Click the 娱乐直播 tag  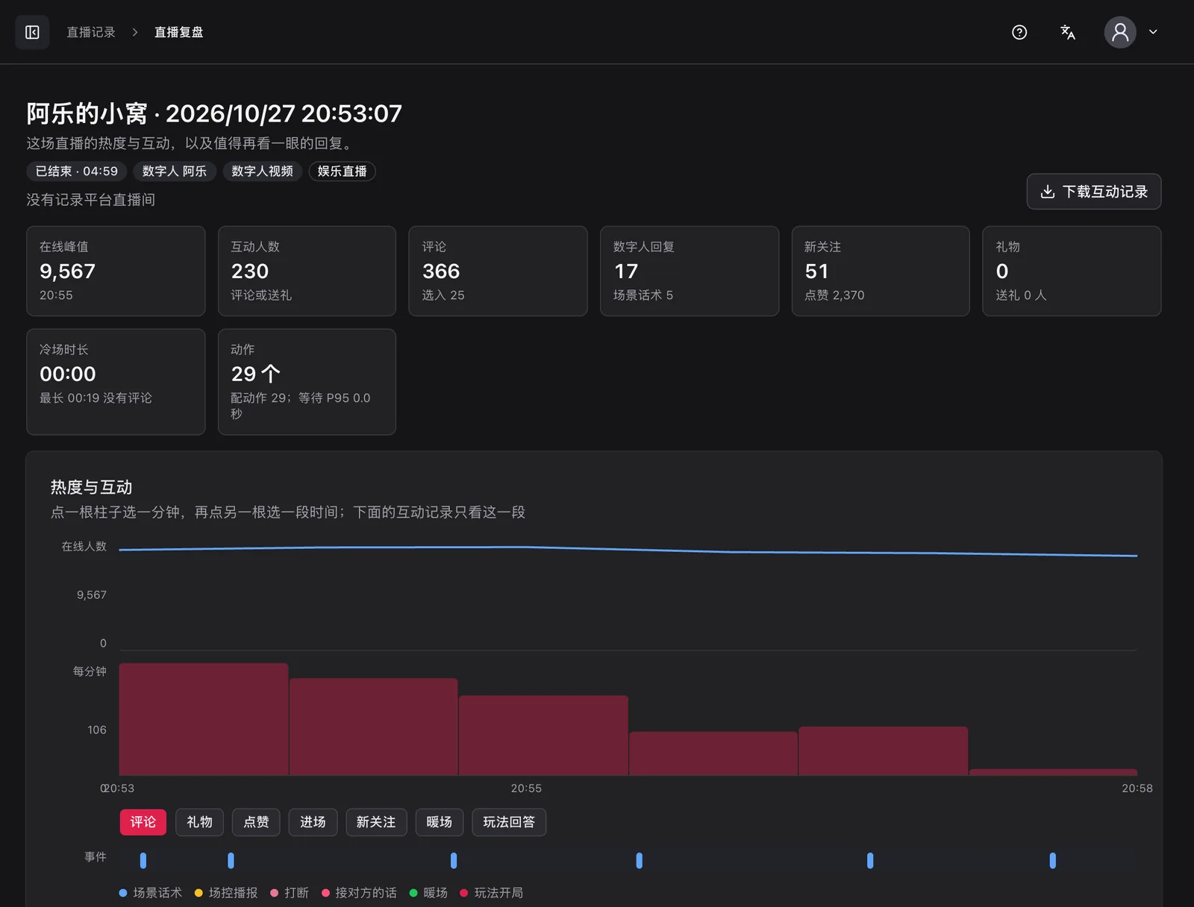(x=342, y=171)
